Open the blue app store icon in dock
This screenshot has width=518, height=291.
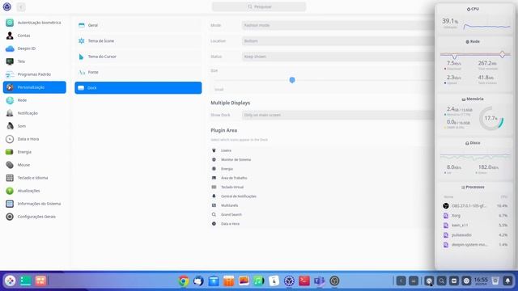coord(214,281)
